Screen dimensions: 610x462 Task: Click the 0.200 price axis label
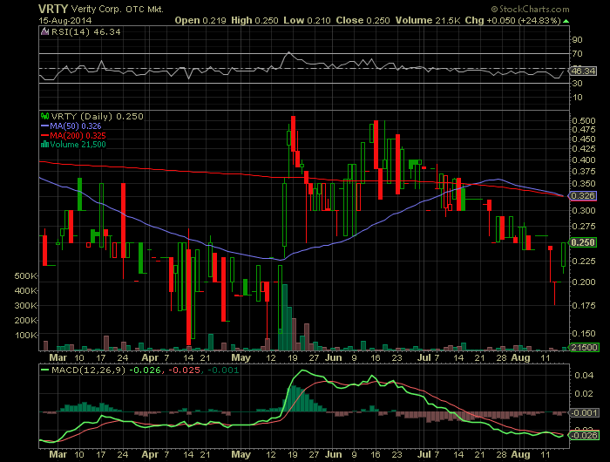pos(584,282)
